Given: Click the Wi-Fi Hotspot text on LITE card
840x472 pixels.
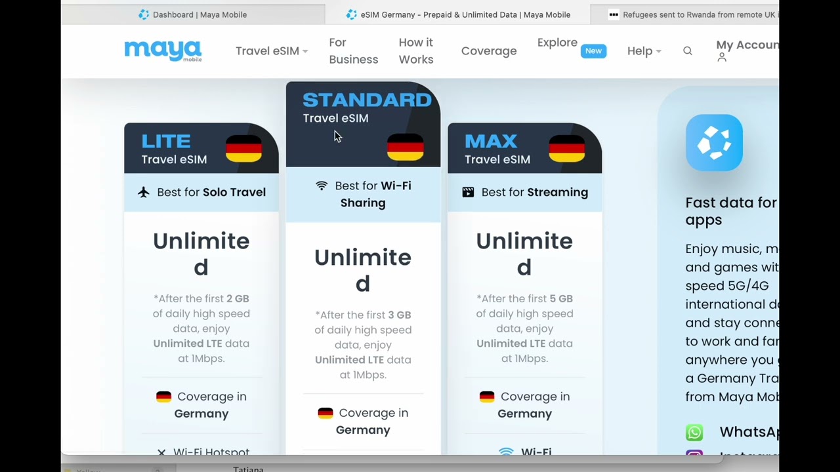Looking at the screenshot, I should 211,452.
